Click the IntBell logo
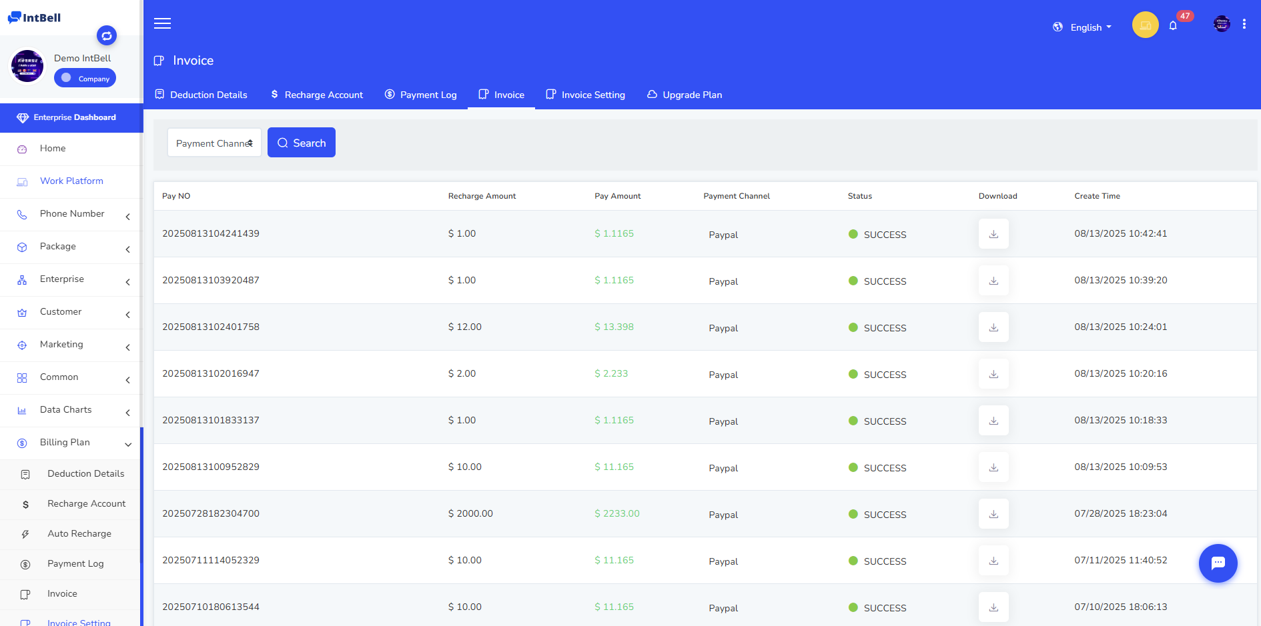Image resolution: width=1261 pixels, height=626 pixels. tap(34, 18)
